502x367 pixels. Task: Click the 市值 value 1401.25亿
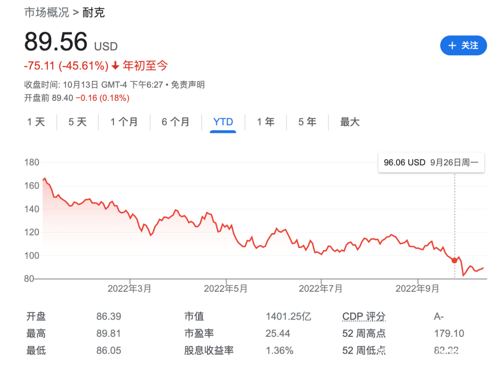[289, 316]
